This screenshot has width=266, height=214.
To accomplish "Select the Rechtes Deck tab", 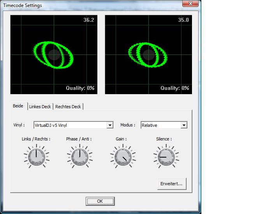I will [x=68, y=107].
